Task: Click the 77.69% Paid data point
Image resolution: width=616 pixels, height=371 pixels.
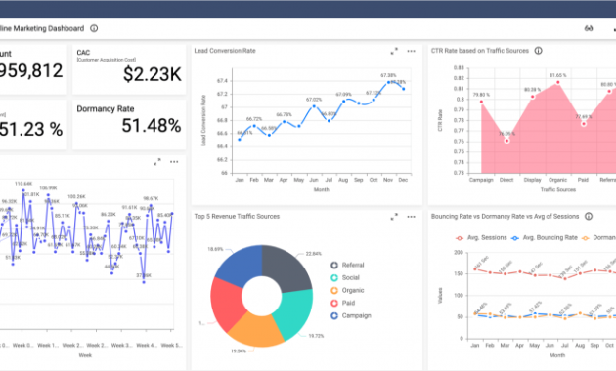Action: pos(584,124)
